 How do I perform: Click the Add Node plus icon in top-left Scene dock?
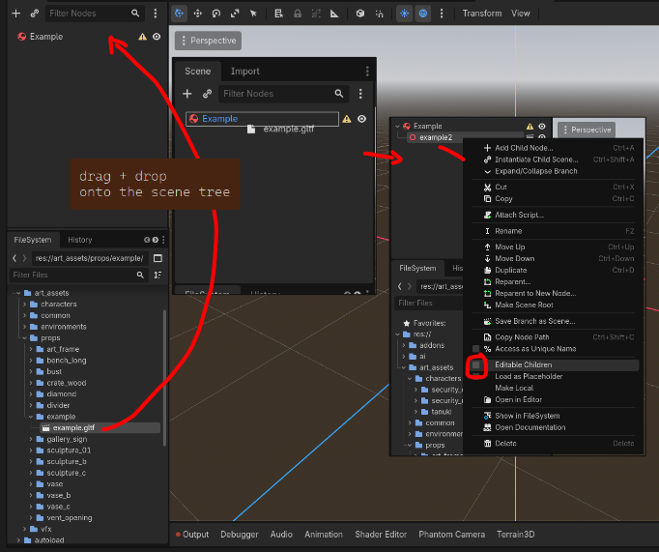(x=15, y=14)
